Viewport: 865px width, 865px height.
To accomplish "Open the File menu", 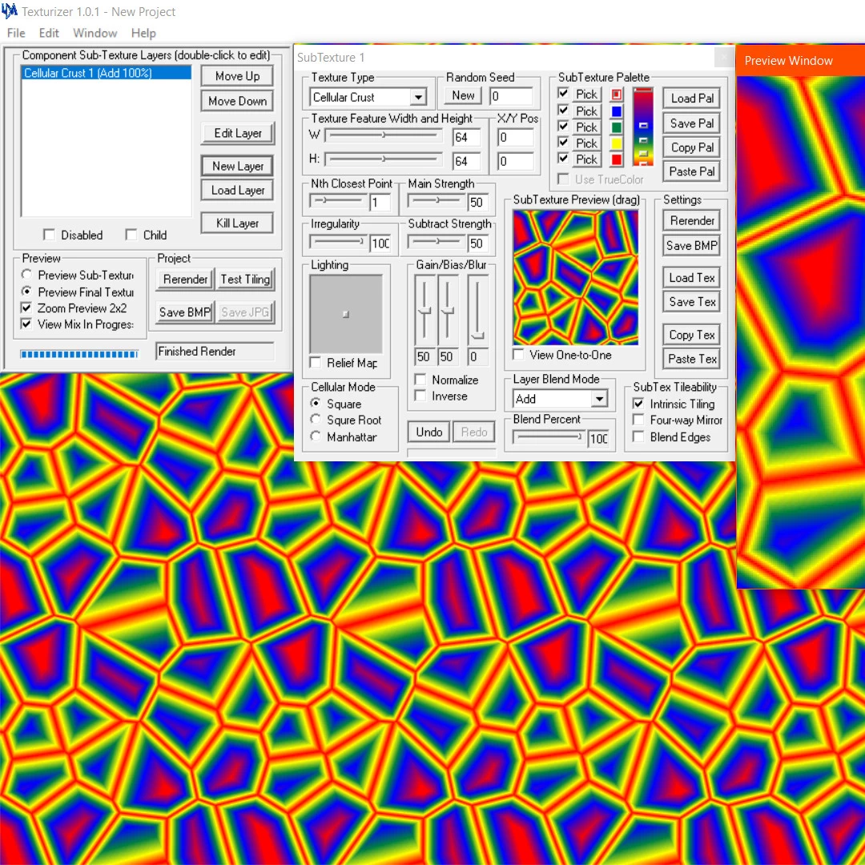I will point(14,33).
